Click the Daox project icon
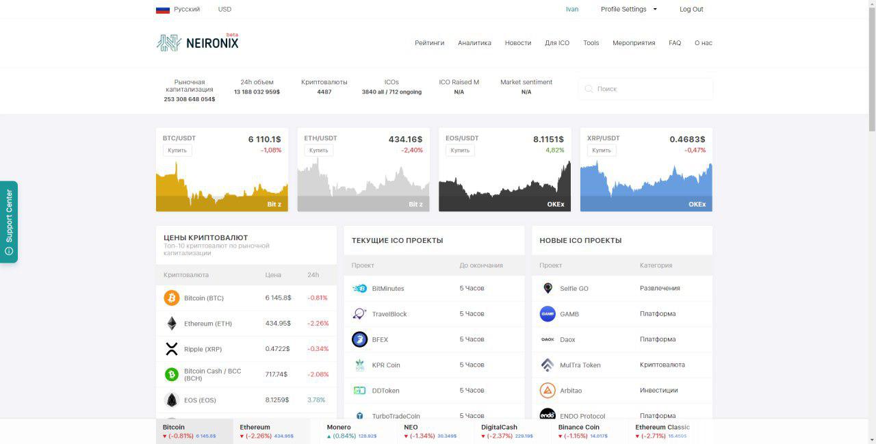 click(x=547, y=339)
